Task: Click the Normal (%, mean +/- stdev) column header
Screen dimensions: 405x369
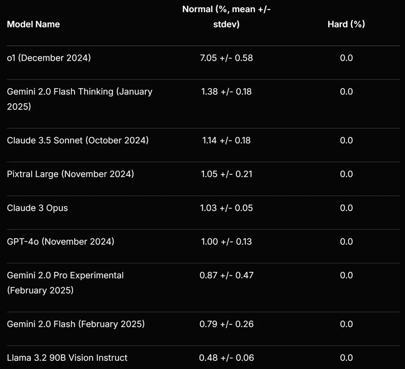Action: tap(226, 17)
